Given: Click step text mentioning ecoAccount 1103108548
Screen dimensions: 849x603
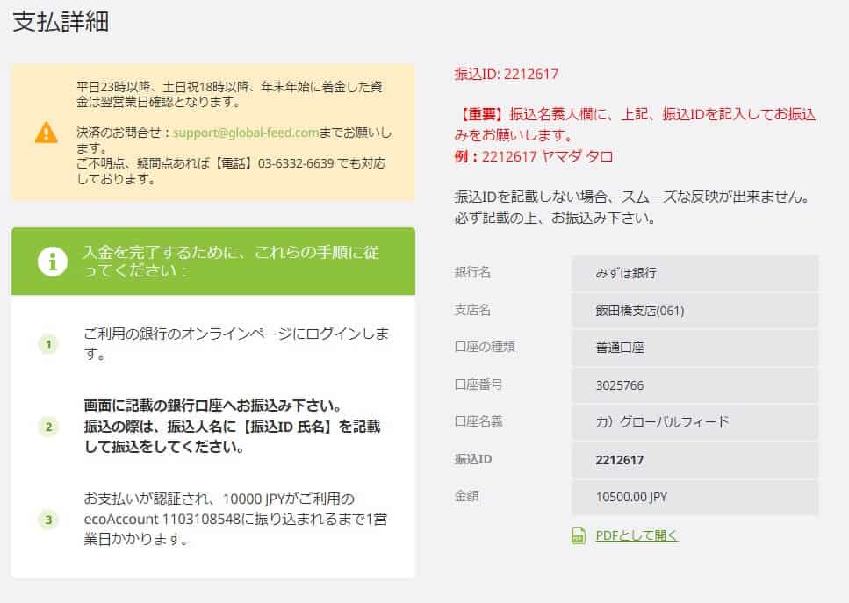Looking at the screenshot, I should pos(235,519).
